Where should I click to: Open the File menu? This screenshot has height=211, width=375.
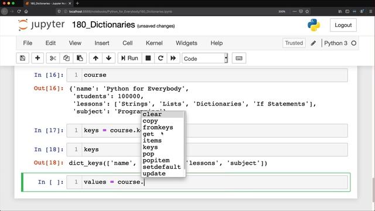click(x=28, y=43)
